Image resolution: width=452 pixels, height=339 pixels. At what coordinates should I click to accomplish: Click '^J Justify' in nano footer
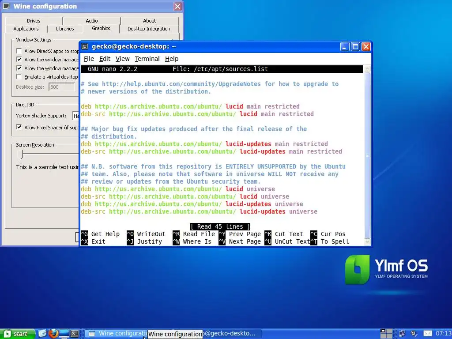144,241
